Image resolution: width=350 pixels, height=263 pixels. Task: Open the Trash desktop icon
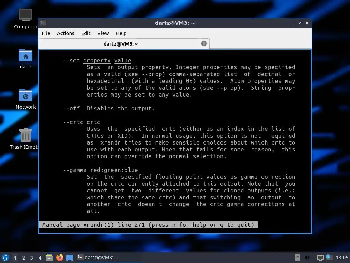click(25, 138)
